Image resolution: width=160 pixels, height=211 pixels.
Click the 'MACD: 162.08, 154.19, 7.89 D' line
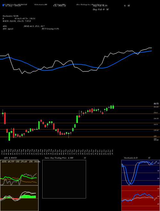pos(17,21)
